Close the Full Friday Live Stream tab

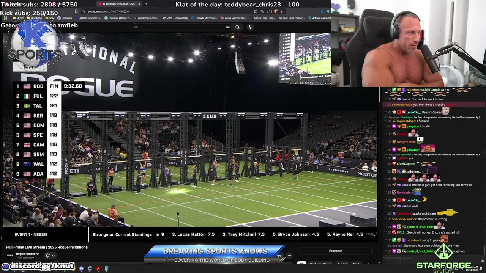[x=139, y=4]
